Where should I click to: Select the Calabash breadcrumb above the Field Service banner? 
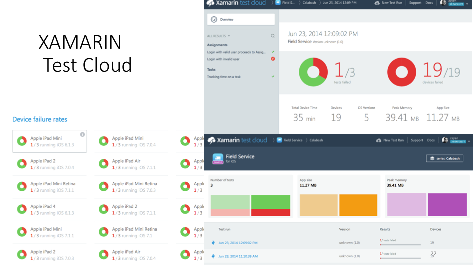coord(316,140)
